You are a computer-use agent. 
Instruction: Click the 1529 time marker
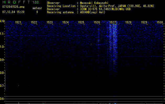click(x=144, y=22)
